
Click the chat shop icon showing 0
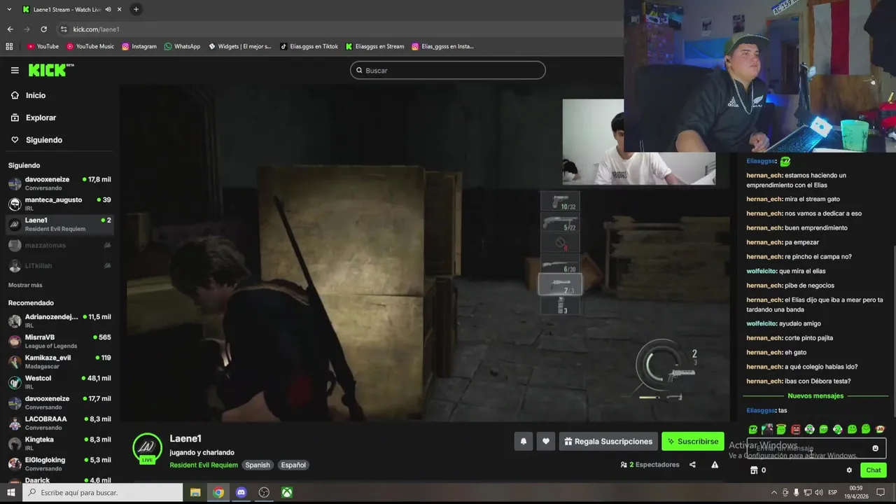(757, 470)
